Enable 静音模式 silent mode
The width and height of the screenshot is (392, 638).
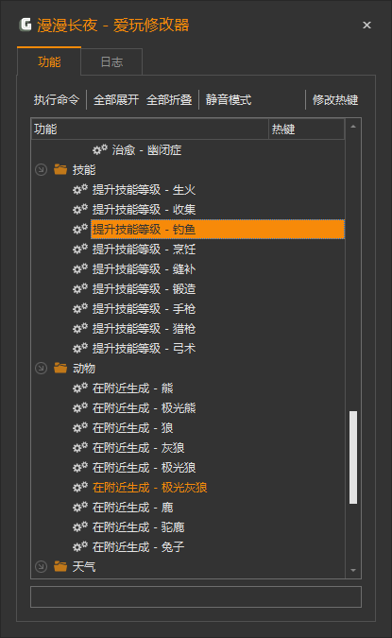[229, 99]
